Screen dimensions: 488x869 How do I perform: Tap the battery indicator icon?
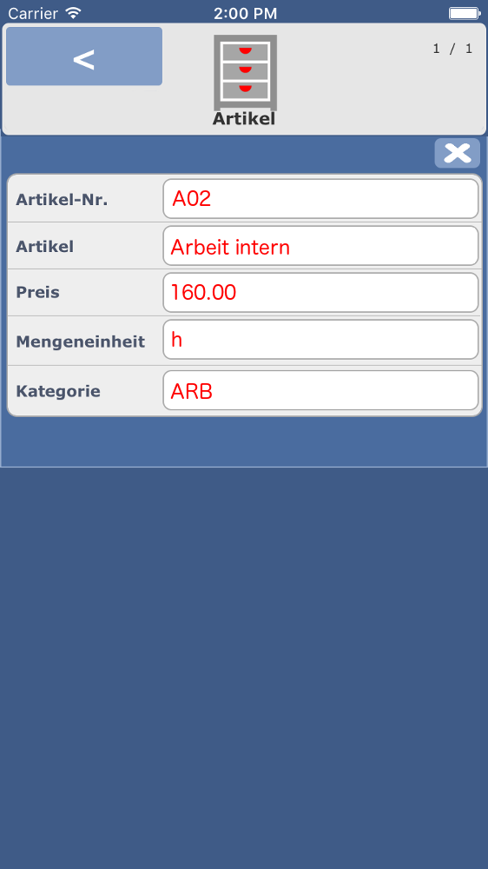(x=465, y=13)
